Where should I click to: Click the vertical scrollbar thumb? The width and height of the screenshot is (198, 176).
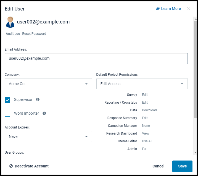(x=195, y=70)
